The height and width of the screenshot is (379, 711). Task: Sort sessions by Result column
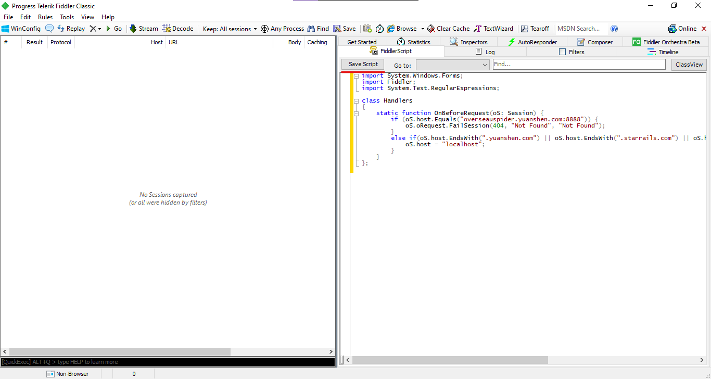(x=34, y=42)
